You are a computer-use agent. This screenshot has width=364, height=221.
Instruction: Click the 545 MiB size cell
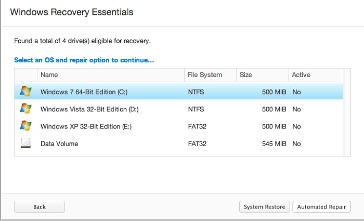tap(274, 144)
